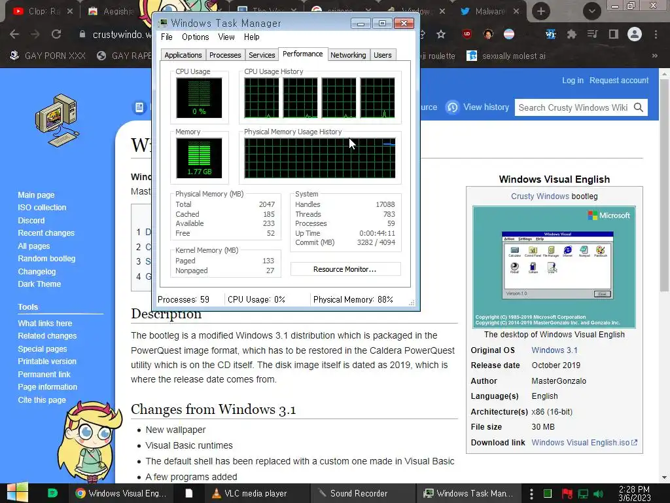Click Windows Task Manager taskbar item
This screenshot has width=670, height=503.
[468, 493]
